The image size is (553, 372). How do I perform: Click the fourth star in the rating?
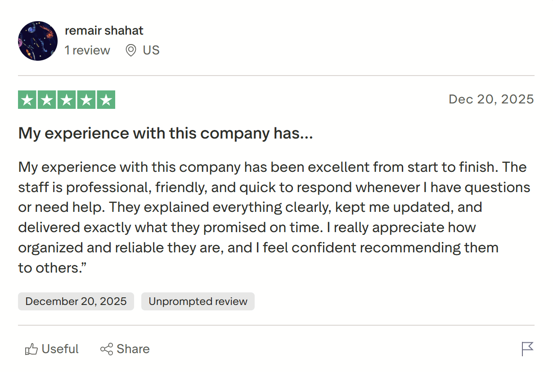point(86,100)
